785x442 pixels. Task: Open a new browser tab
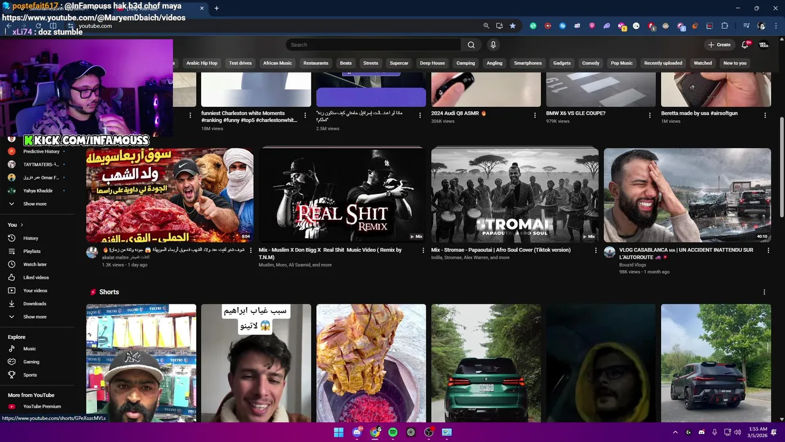coord(216,8)
